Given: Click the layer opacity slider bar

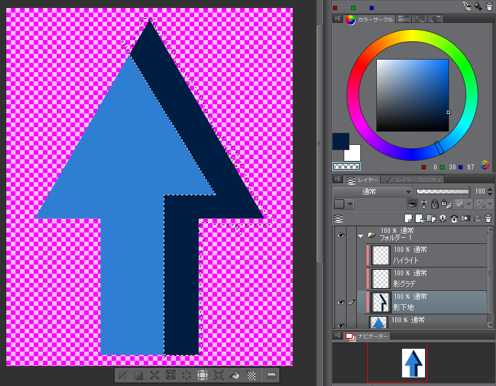Looking at the screenshot, I should pyautogui.click(x=443, y=191).
